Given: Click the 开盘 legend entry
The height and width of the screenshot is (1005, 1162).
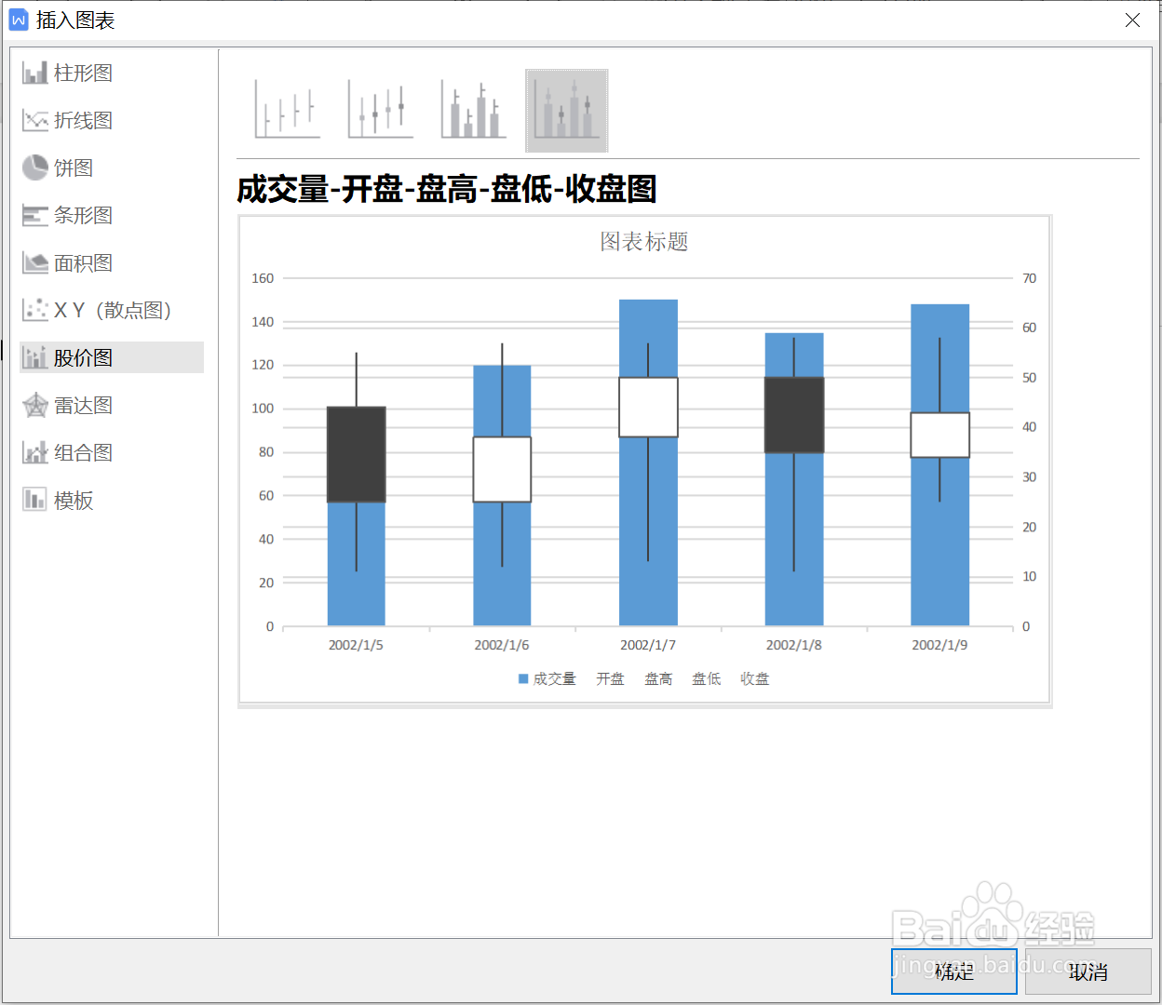Looking at the screenshot, I should click(x=610, y=679).
